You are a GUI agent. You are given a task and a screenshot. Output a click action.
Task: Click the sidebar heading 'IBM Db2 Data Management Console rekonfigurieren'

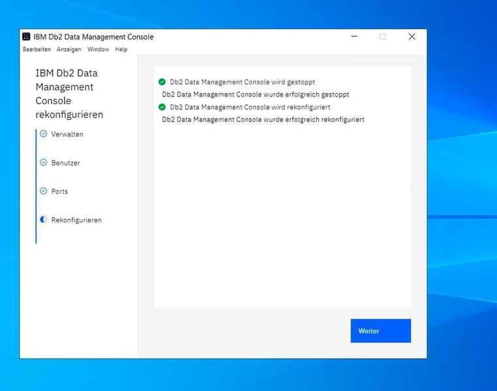pyautogui.click(x=69, y=94)
